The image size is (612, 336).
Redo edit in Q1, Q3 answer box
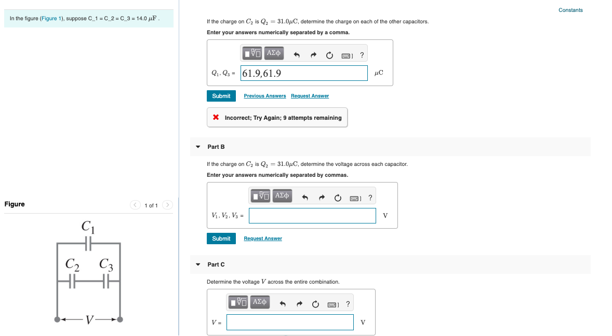click(313, 55)
